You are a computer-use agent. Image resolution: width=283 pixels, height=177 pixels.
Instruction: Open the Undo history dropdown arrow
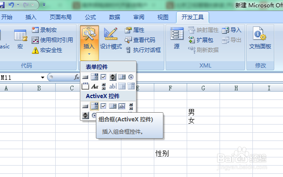[x=18, y=5]
